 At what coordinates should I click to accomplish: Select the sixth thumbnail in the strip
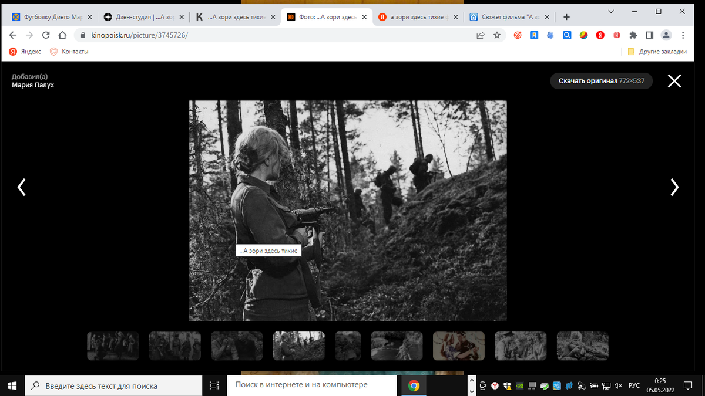click(x=397, y=346)
